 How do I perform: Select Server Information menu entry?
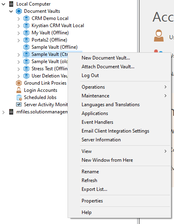[119, 140]
